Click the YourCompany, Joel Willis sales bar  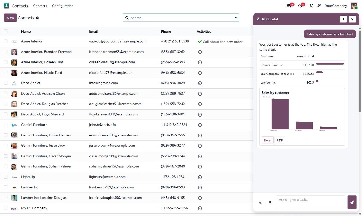click(319, 72)
